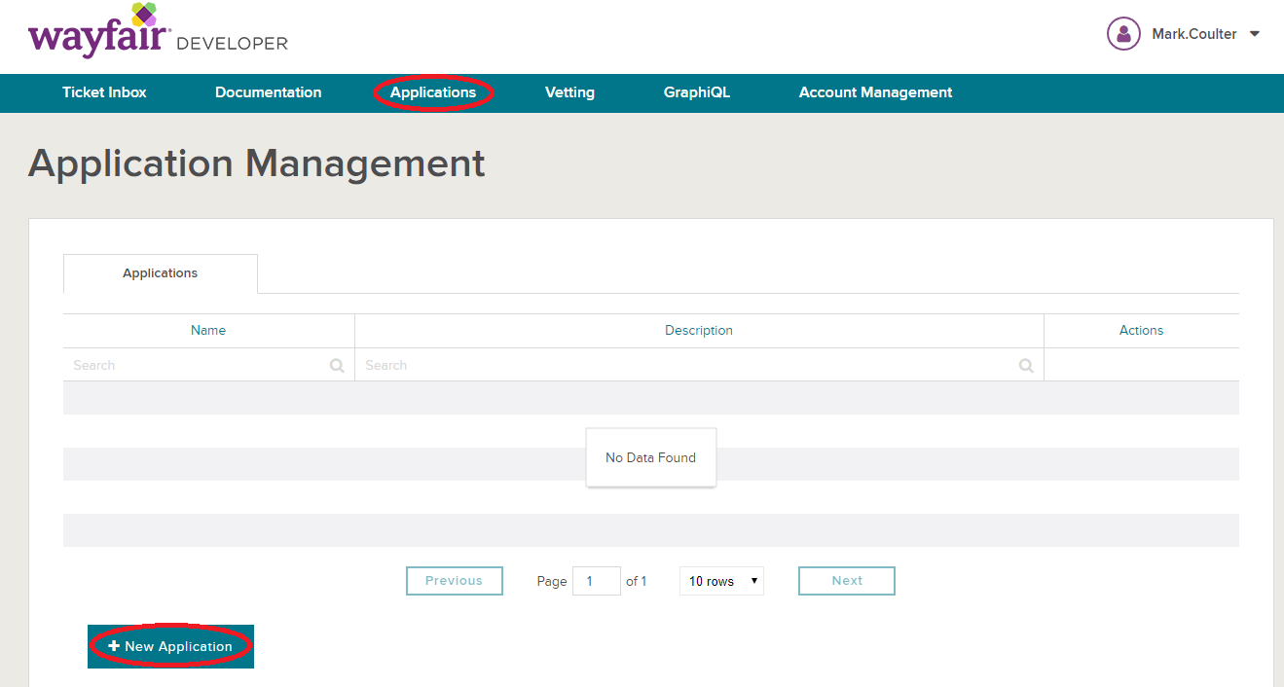
Task: Click the New Application button
Action: [x=170, y=646]
